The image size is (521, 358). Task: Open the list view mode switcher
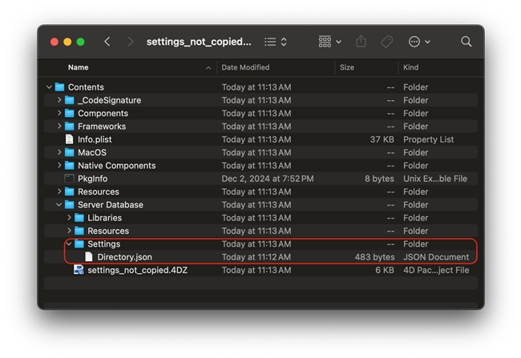(x=276, y=42)
